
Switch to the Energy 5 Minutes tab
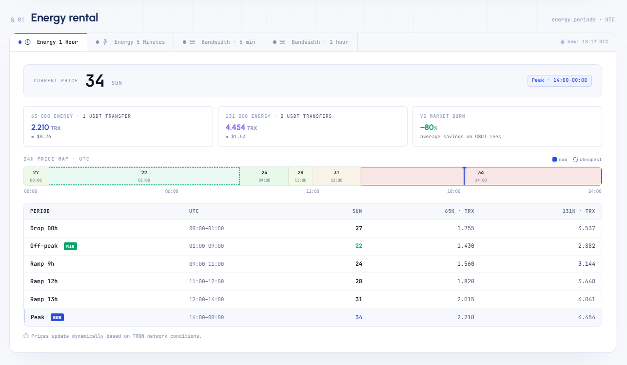pos(130,42)
